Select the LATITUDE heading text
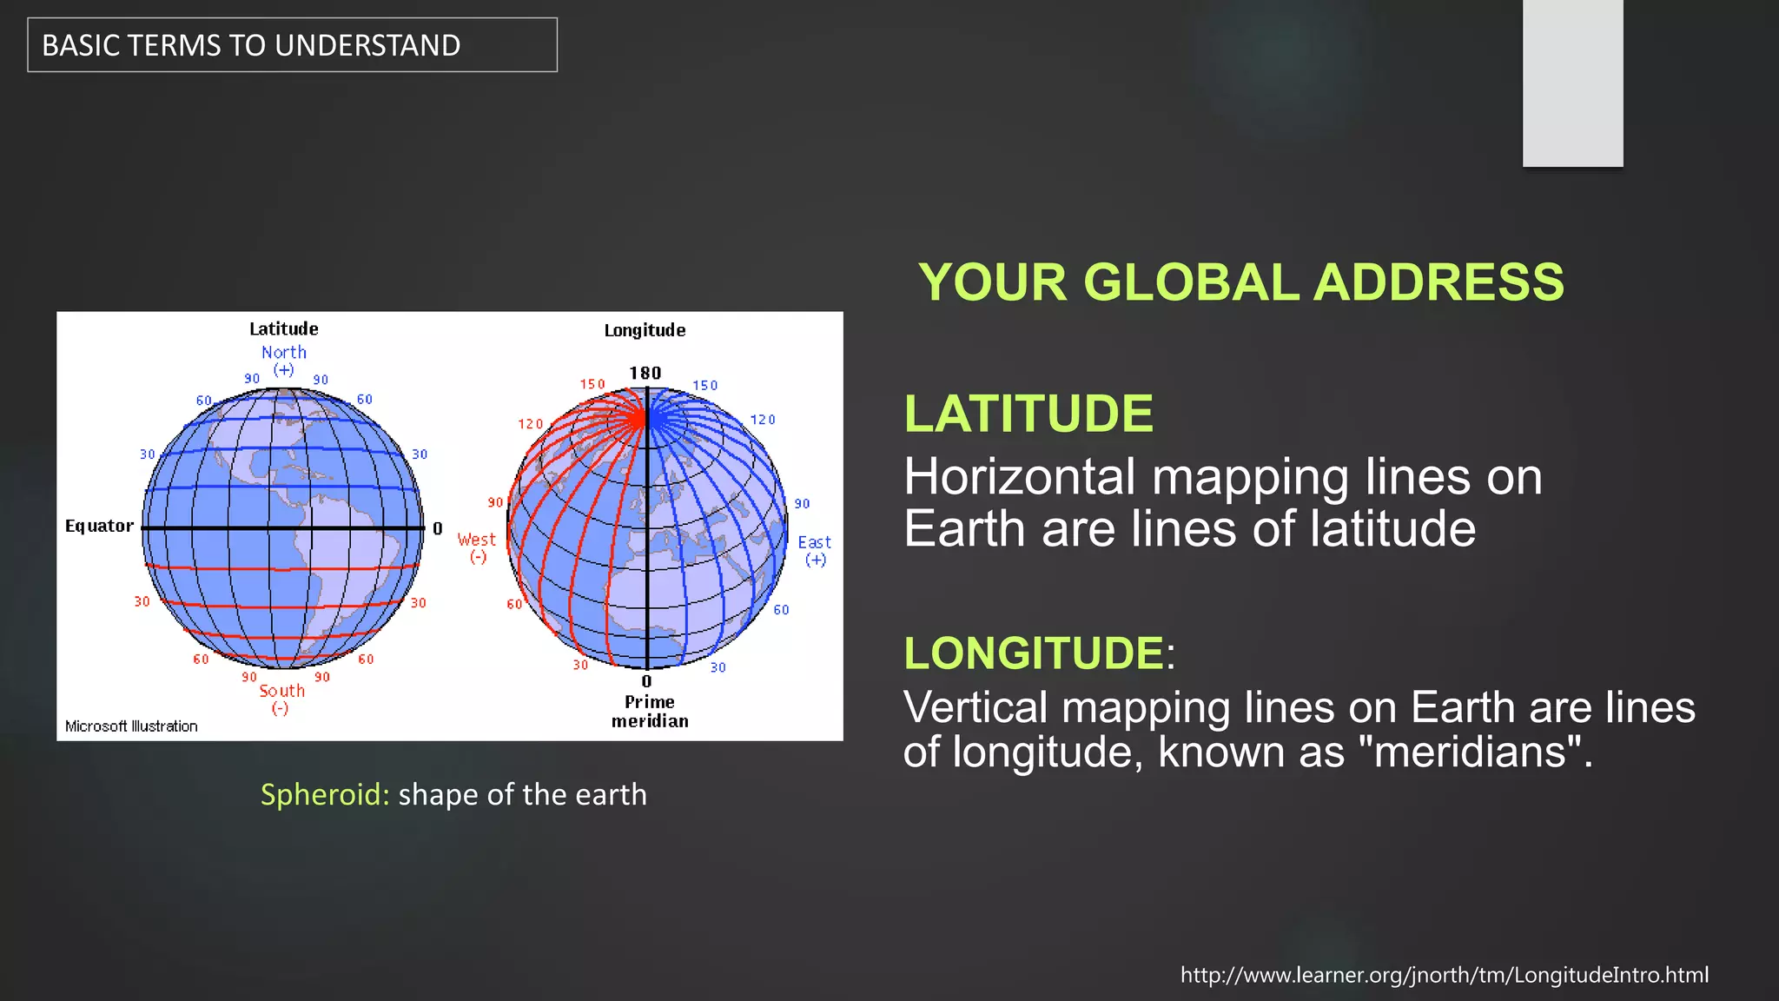 1028,414
